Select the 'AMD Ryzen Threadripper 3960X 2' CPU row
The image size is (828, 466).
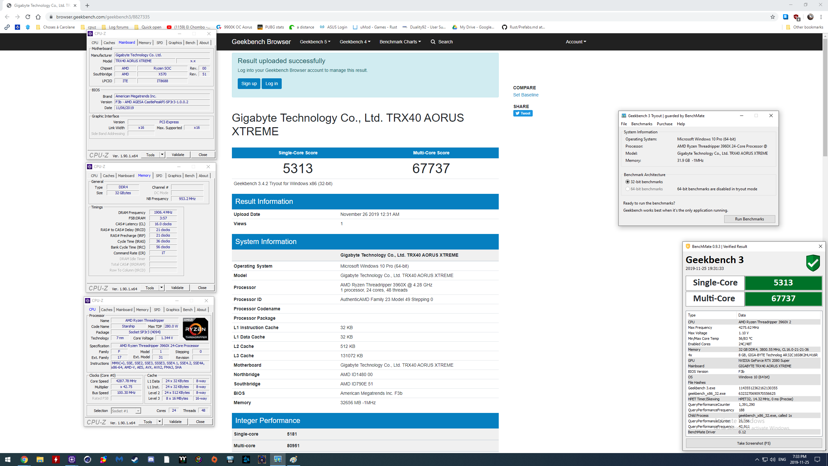(754, 322)
